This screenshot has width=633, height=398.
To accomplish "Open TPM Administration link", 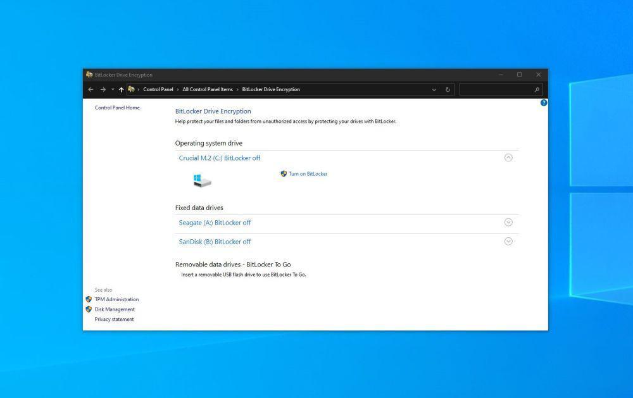I will [116, 299].
